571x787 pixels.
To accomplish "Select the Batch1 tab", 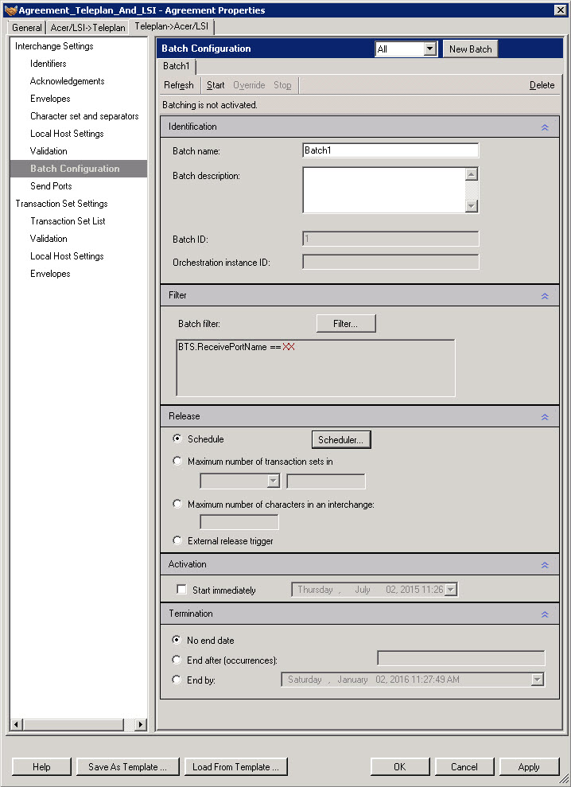I will pos(176,66).
